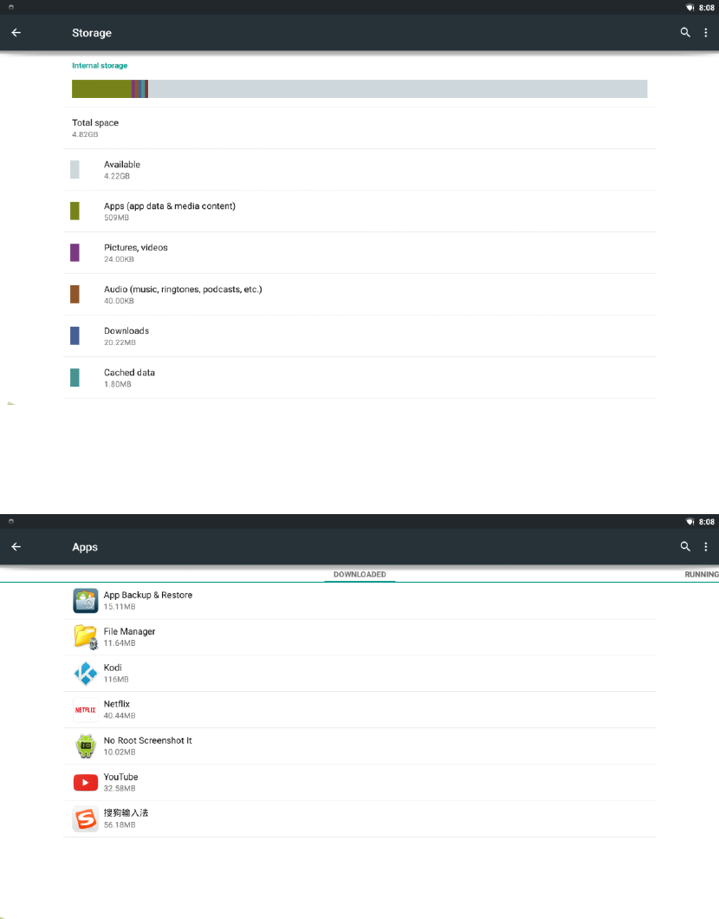Click the Internal storage heading
The height and width of the screenshot is (919, 719).
100,66
